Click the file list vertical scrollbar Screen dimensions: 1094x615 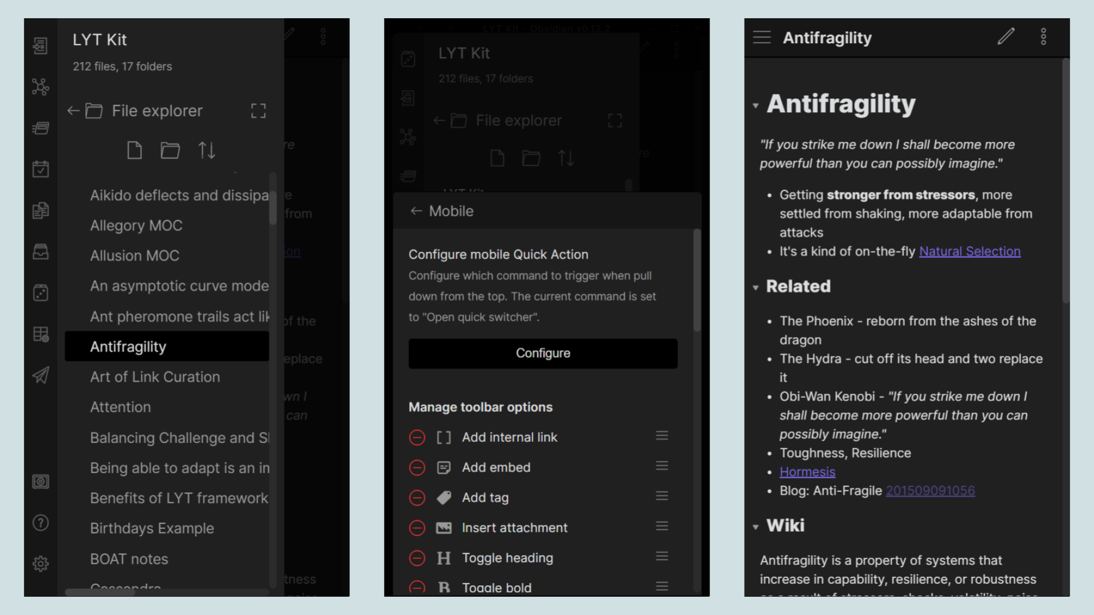click(273, 207)
